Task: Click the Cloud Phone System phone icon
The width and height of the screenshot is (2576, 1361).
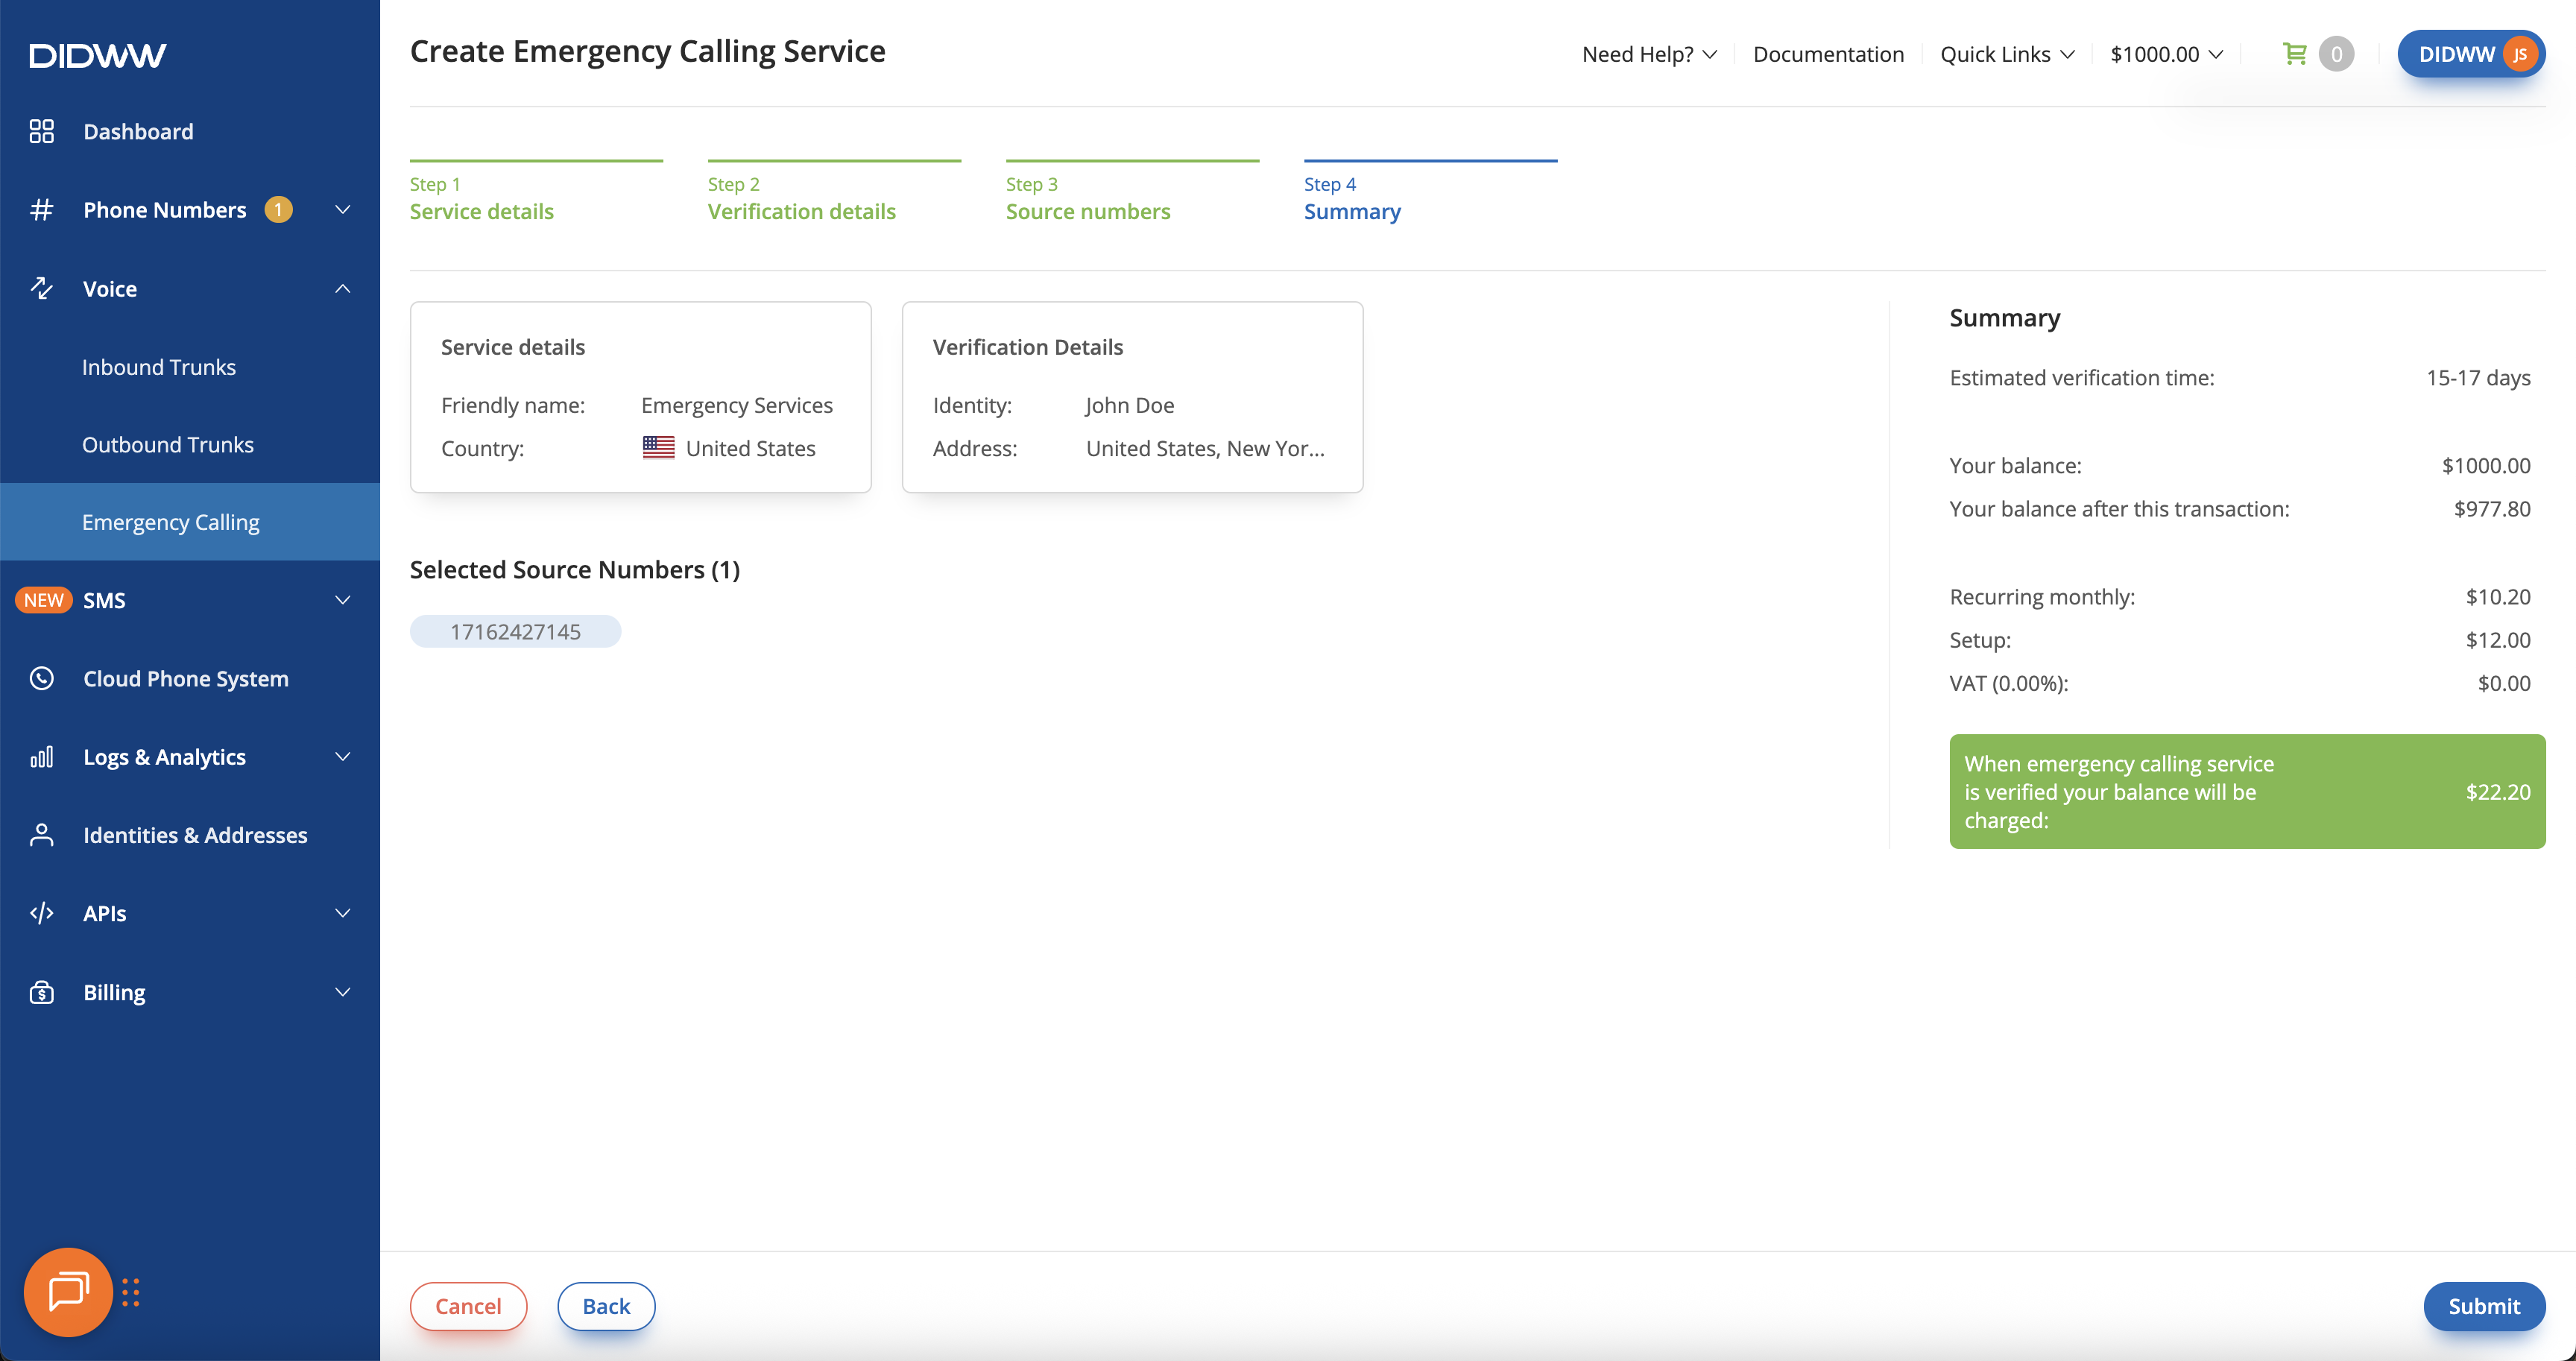Action: click(41, 678)
